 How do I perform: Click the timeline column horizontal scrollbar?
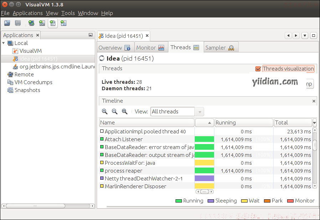pyautogui.click(x=204, y=192)
